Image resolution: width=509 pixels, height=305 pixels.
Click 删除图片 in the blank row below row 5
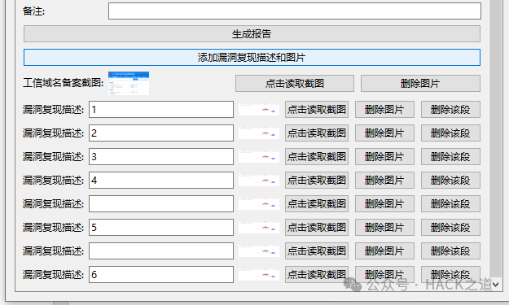[384, 251]
